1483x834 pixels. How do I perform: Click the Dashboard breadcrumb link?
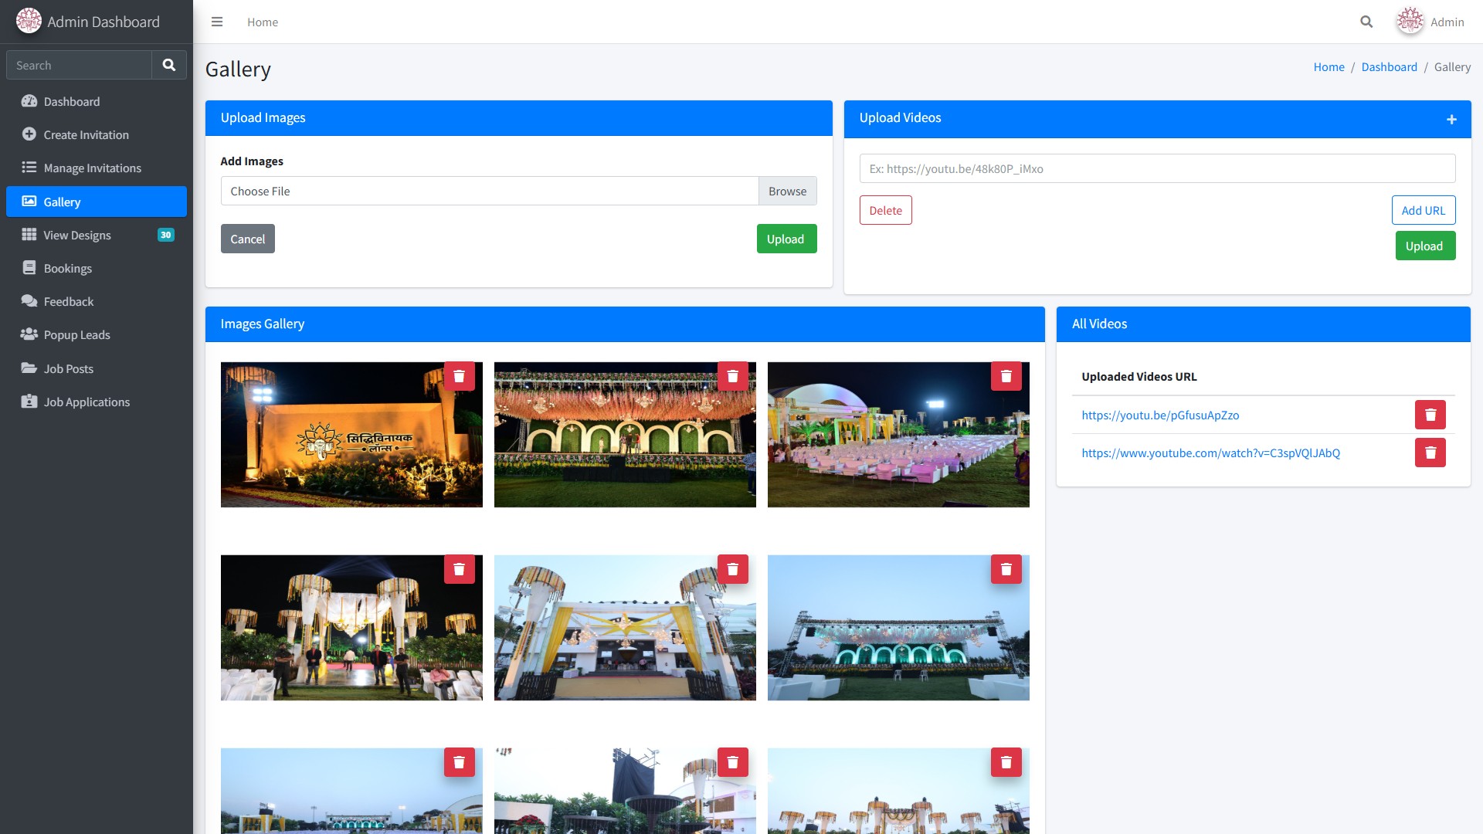[x=1389, y=67]
